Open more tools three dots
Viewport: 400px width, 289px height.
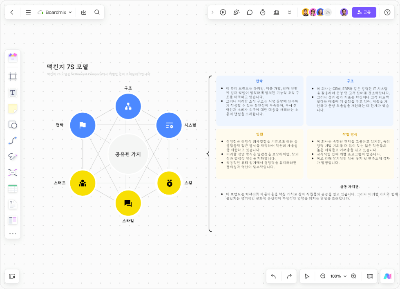click(x=13, y=233)
